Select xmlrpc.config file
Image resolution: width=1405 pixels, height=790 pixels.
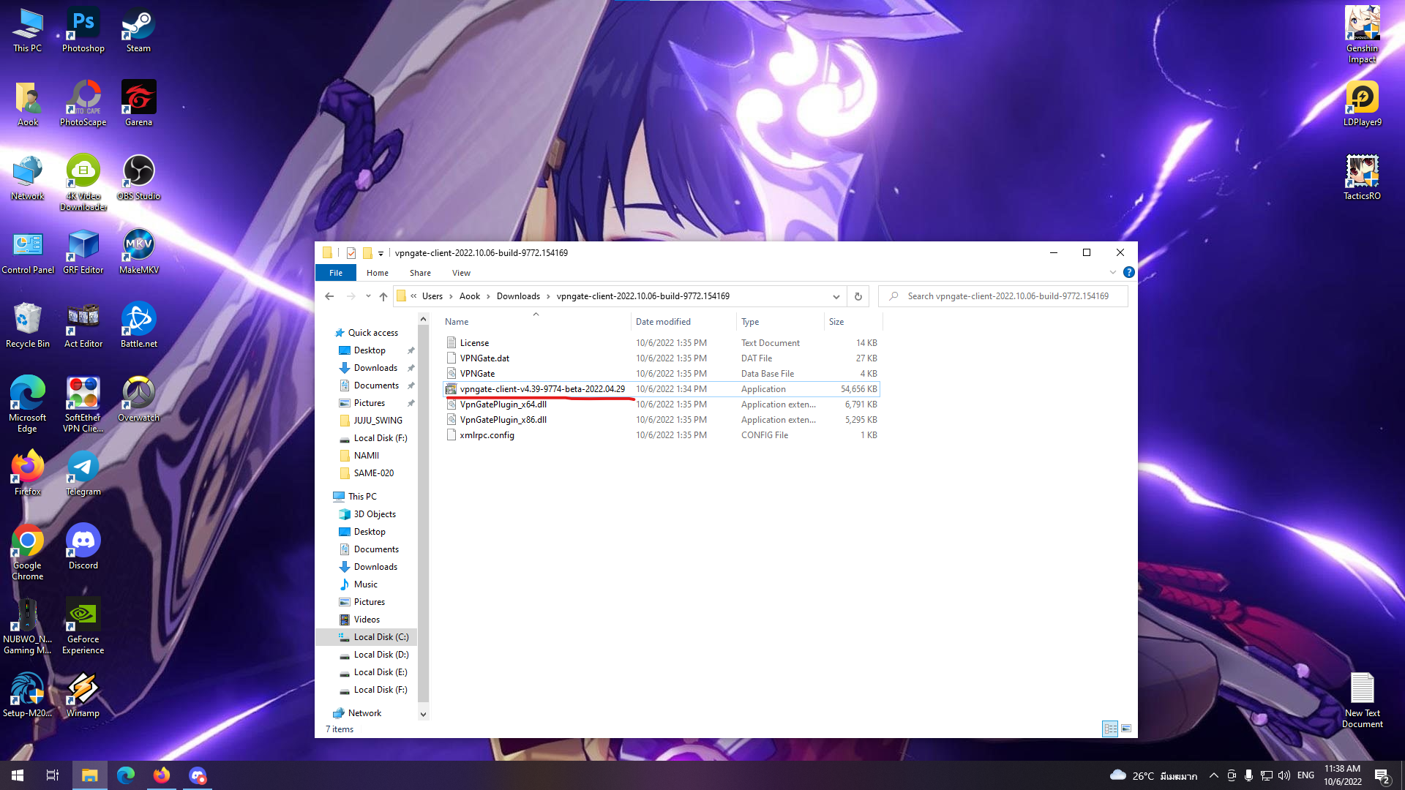[661, 435]
